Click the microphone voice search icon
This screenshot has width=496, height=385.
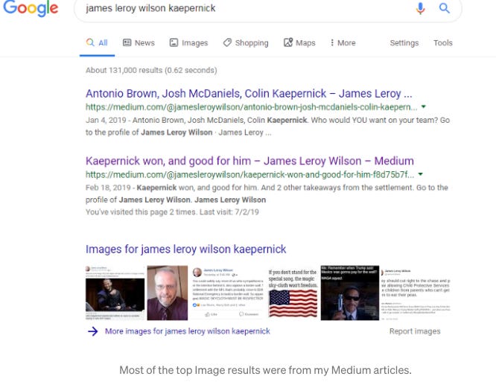(420, 8)
